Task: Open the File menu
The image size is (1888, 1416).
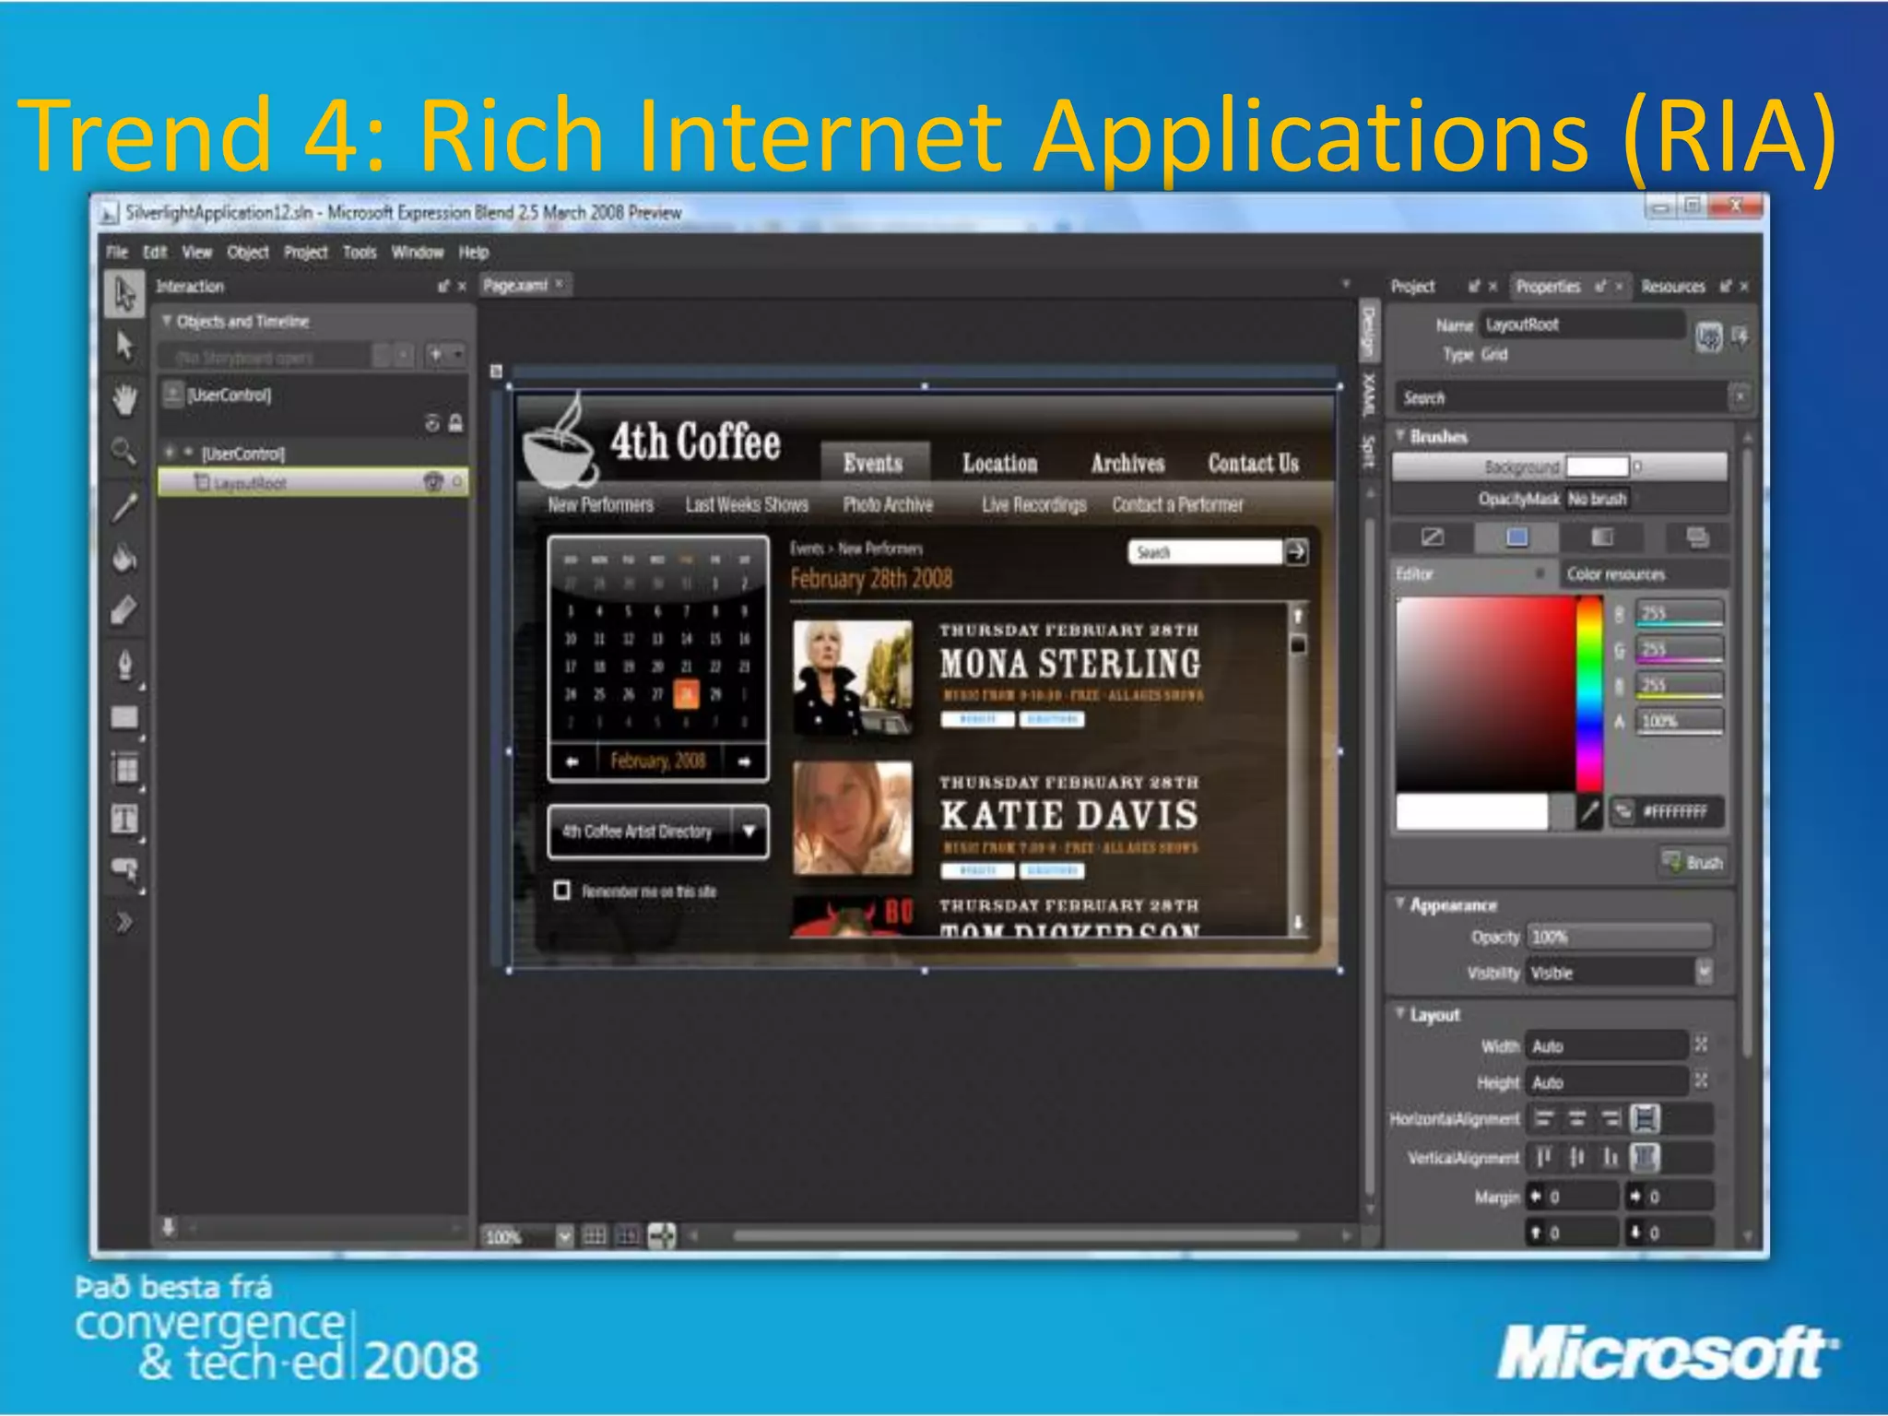Action: coord(117,252)
